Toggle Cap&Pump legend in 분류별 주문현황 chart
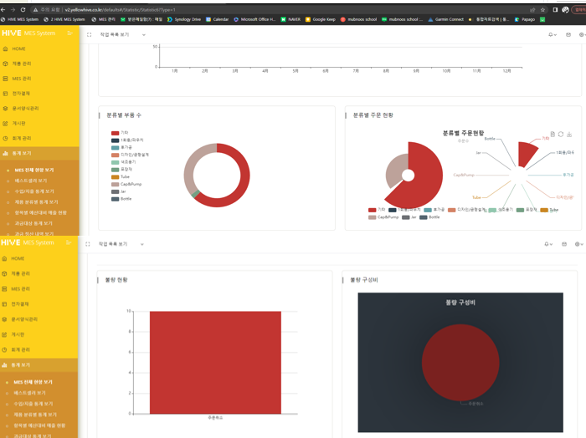The width and height of the screenshot is (586, 438). [x=383, y=217]
